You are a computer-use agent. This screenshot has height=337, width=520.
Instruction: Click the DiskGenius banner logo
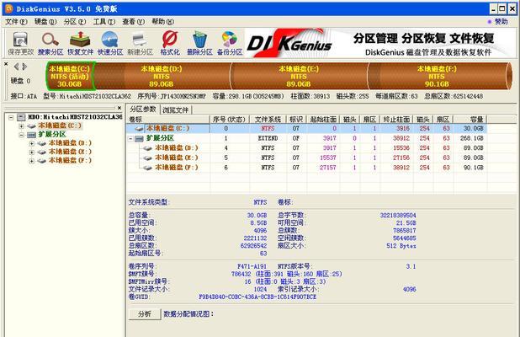(289, 43)
